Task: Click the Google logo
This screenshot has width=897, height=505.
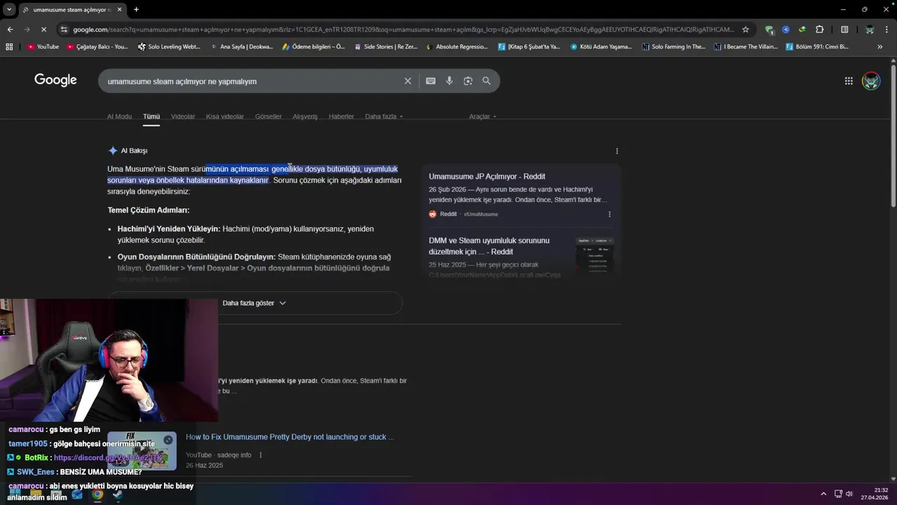Action: point(55,80)
